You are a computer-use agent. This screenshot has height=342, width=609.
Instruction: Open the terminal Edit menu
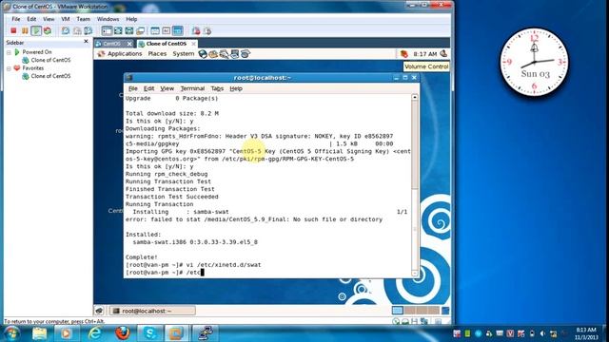[148, 88]
